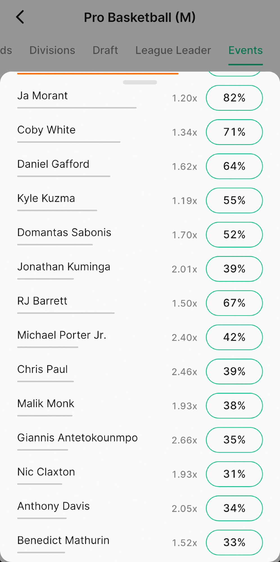Select the League Leader tab
This screenshot has height=562, width=280.
click(x=173, y=50)
